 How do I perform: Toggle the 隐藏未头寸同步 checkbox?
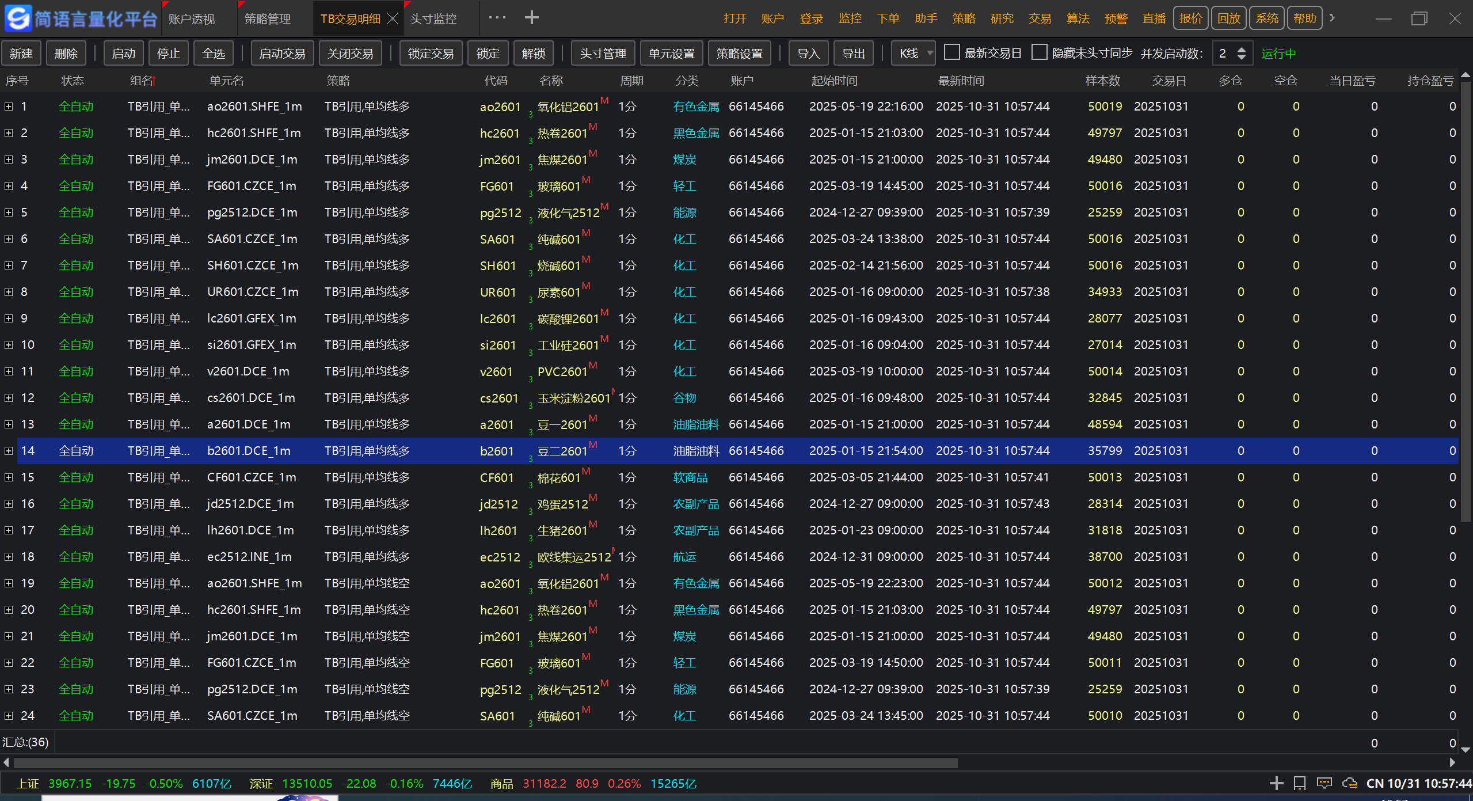(1039, 52)
